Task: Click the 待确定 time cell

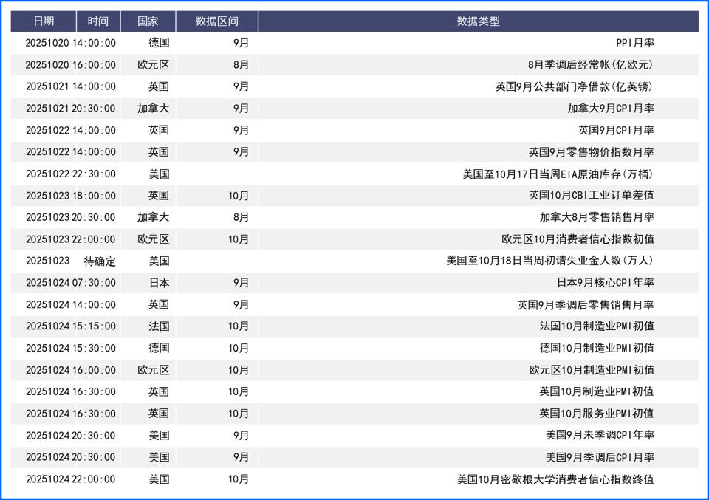Action: [100, 261]
